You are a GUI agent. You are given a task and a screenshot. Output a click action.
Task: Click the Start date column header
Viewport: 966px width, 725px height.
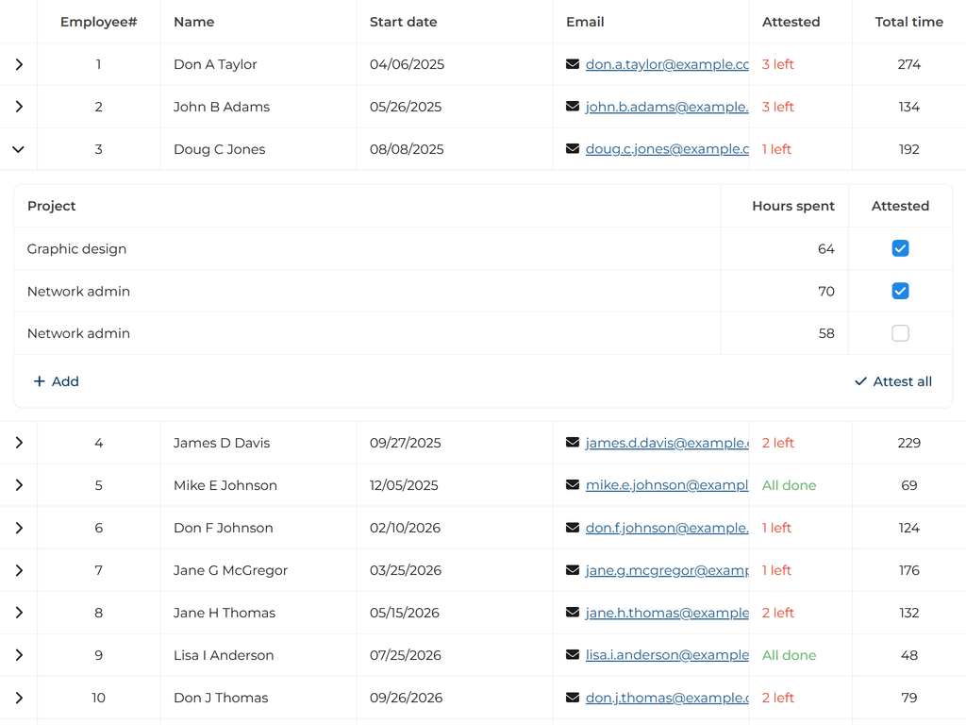[403, 22]
